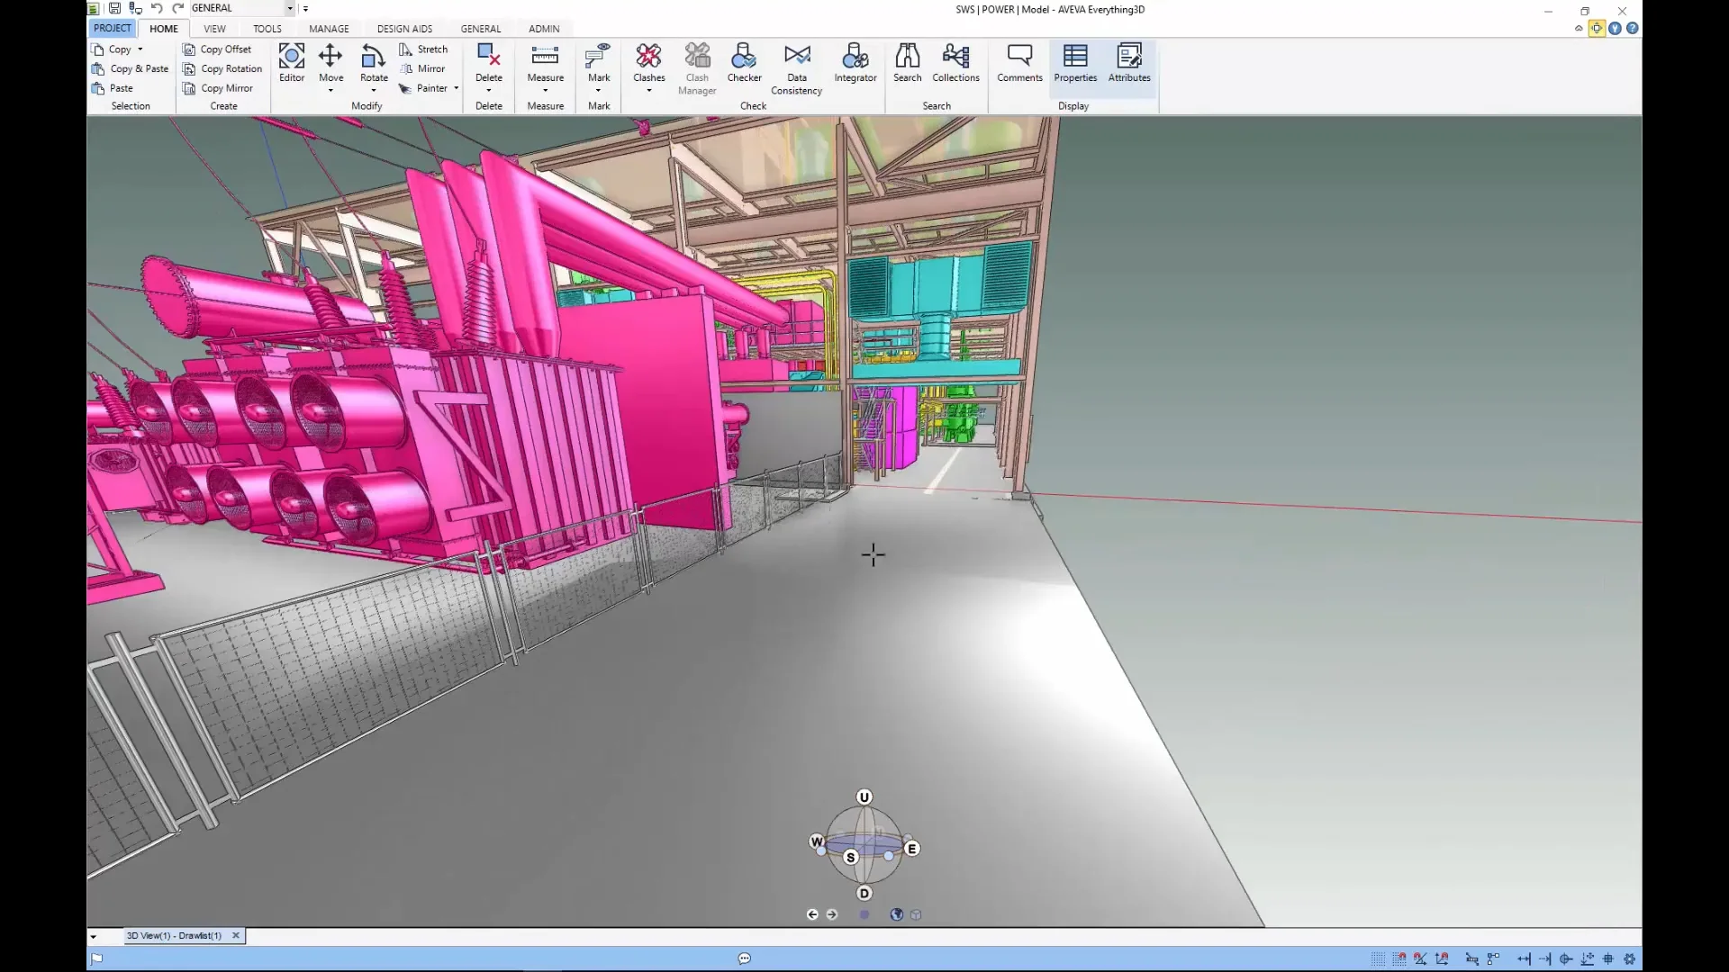This screenshot has width=1729, height=972.
Task: Open the PROJECT menu tab
Action: click(x=113, y=28)
